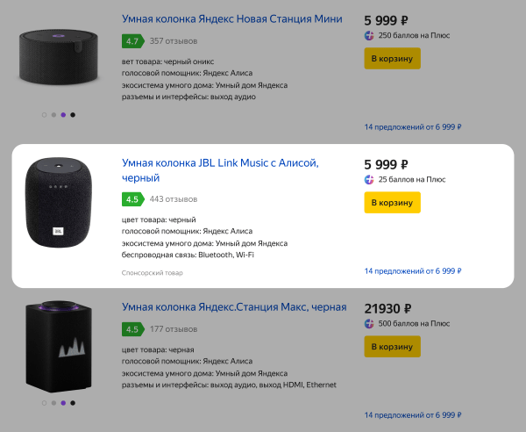Image resolution: width=526 pixels, height=432 pixels.
Task: Add JBL Link Music to cart
Action: tap(392, 203)
